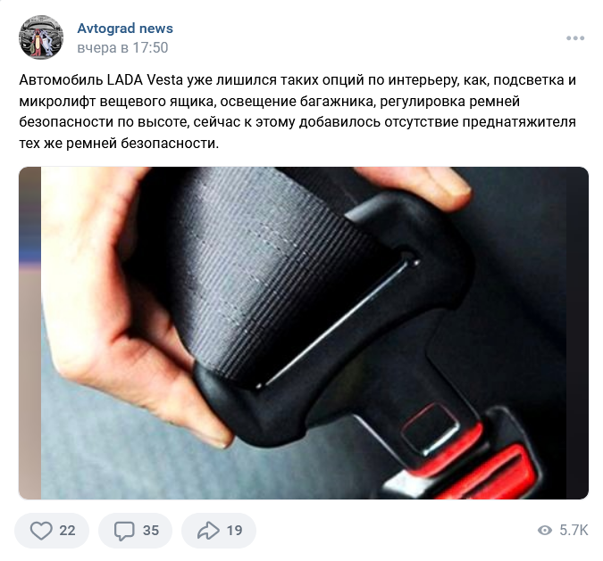This screenshot has height=561, width=603.
Task: Open post options three-dots menu
Action: (575, 38)
